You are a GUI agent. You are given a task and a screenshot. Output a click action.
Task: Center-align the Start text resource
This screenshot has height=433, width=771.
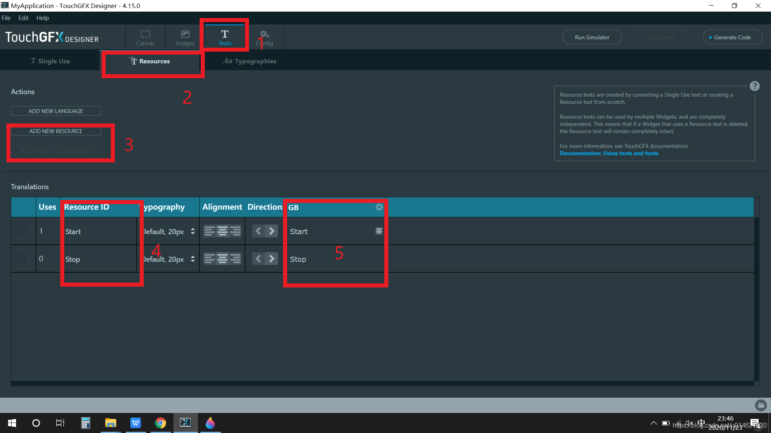coord(222,231)
